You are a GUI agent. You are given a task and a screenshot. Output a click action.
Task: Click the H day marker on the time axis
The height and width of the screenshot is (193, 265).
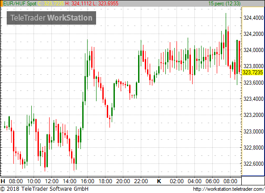[x=3, y=181]
